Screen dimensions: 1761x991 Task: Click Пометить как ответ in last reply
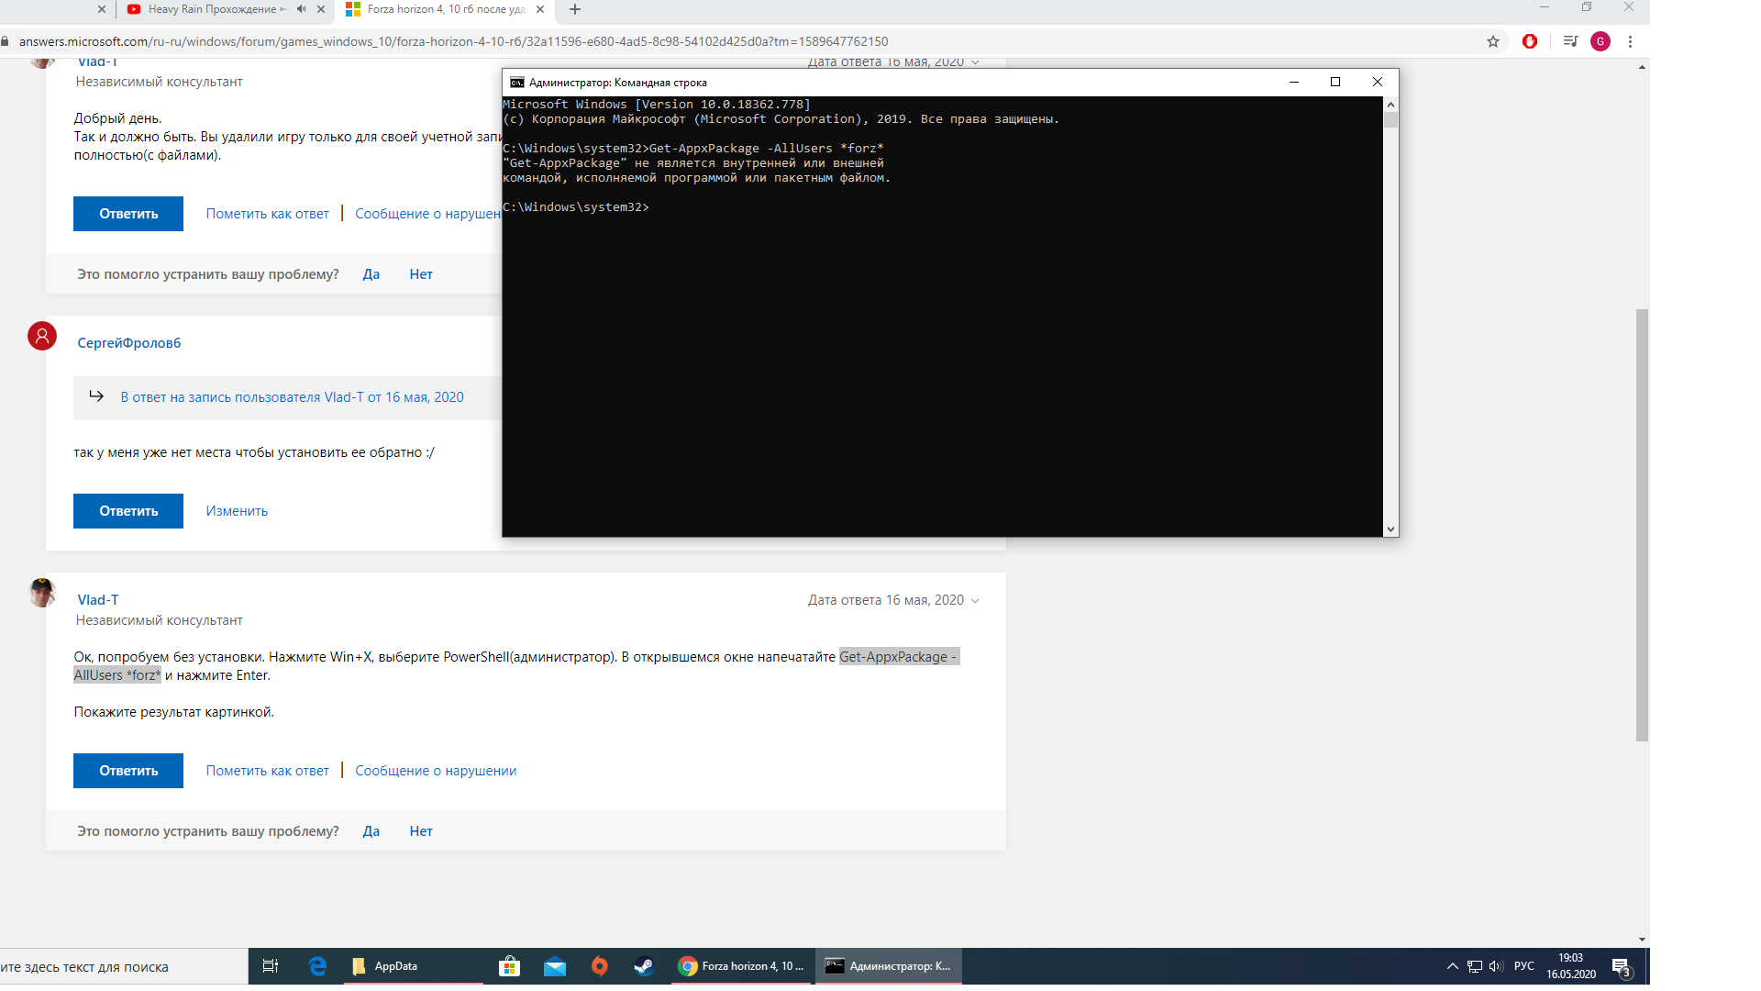(267, 771)
